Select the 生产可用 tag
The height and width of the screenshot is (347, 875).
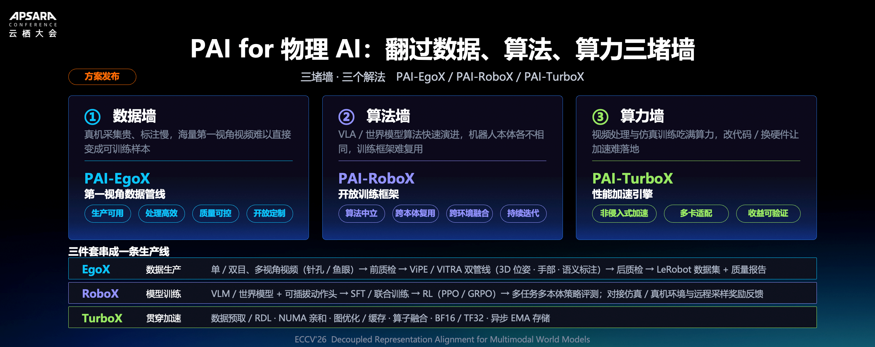click(x=108, y=213)
